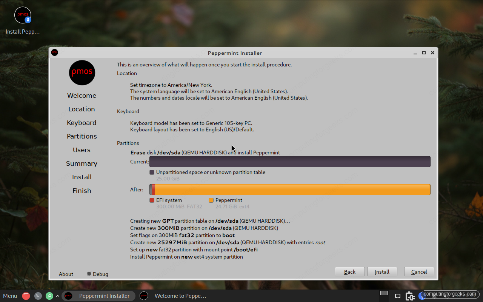Click 'Keyboard layout has been set' line
Screen dimensions: 483x302
tap(192, 129)
